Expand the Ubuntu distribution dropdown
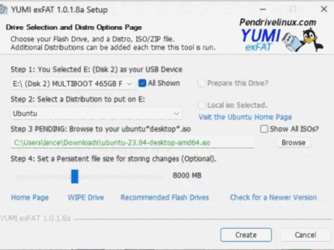The image size is (334, 250). tap(97, 113)
